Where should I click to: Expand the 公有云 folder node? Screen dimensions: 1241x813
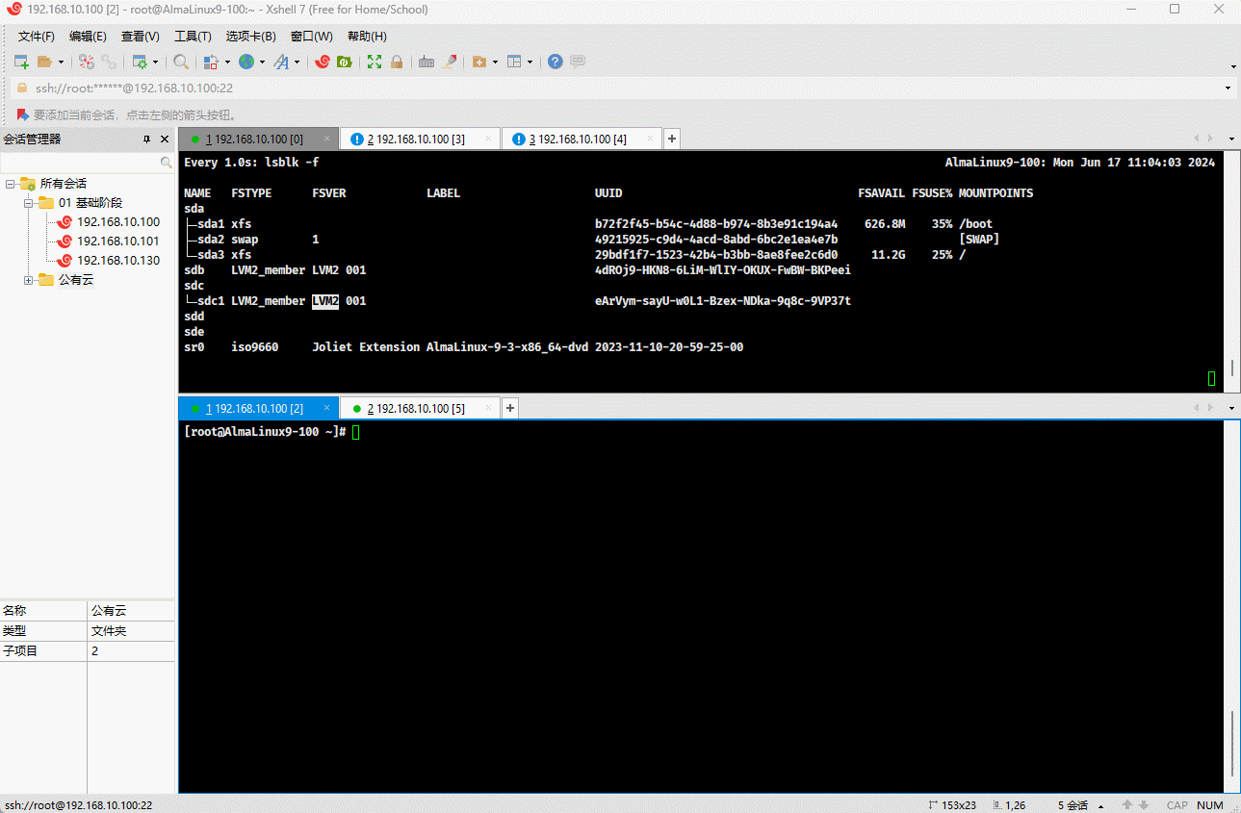tap(29, 280)
